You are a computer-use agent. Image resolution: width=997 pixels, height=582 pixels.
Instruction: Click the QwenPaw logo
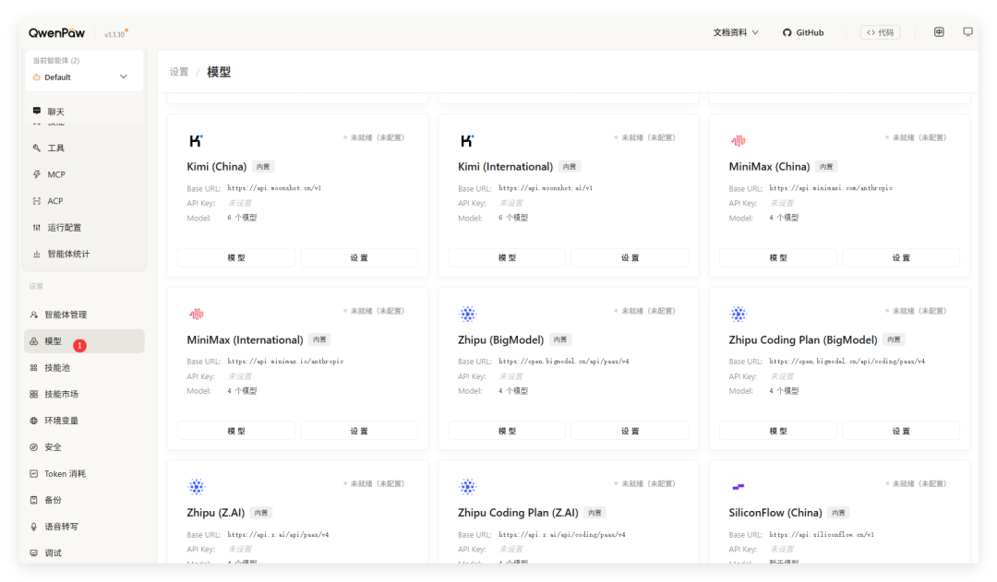[56, 33]
